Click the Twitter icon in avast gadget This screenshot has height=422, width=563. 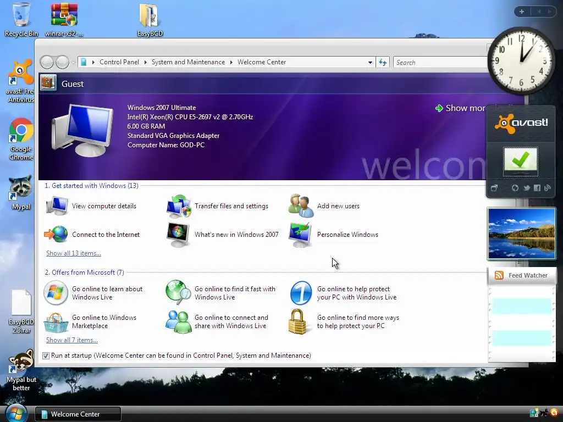[526, 188]
